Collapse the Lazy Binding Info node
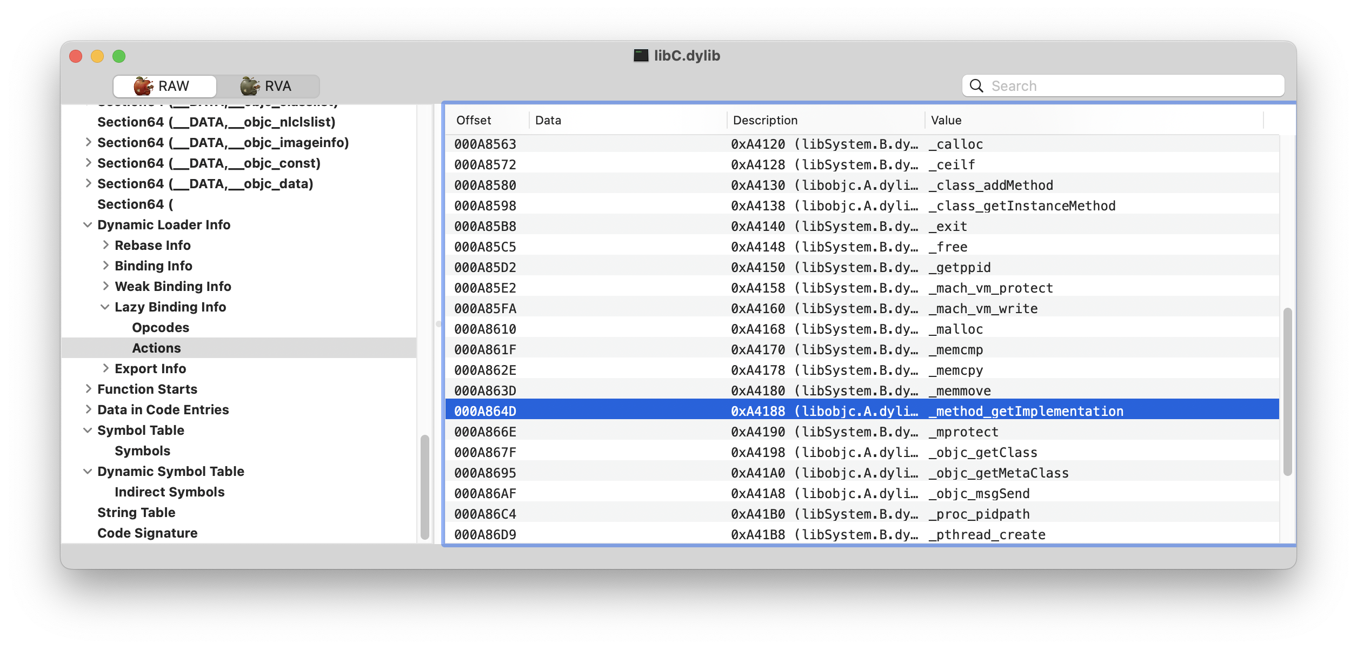 (x=105, y=307)
